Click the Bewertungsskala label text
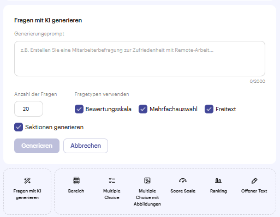Screen dimensions: 280x217 click(109, 109)
